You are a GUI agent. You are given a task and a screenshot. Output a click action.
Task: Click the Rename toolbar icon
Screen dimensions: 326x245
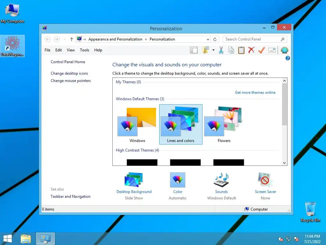[x=272, y=50]
